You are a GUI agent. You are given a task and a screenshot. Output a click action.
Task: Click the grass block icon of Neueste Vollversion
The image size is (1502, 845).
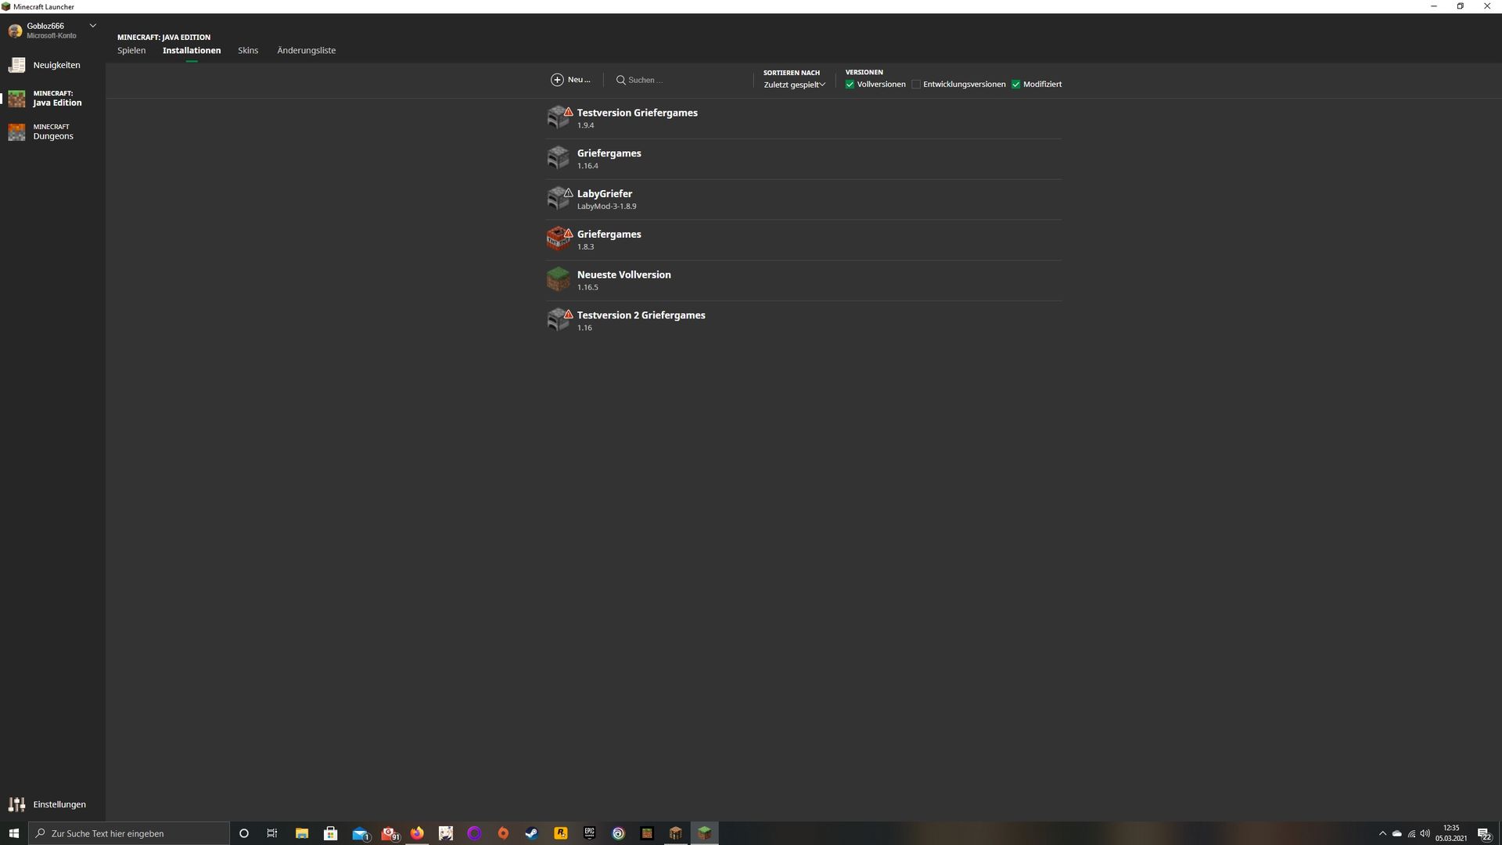click(559, 279)
